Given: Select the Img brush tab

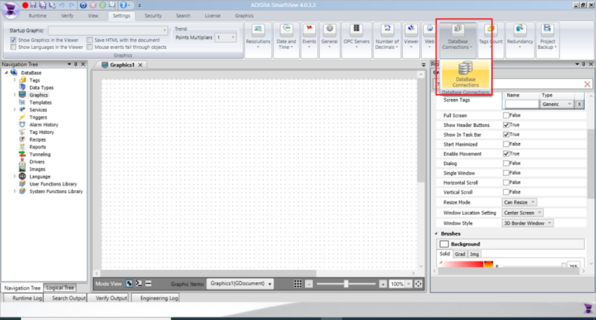Looking at the screenshot, I should [474, 254].
